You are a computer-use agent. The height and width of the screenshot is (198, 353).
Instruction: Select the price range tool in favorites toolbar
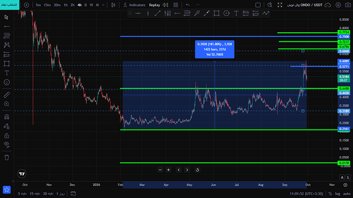pyautogui.click(x=207, y=13)
